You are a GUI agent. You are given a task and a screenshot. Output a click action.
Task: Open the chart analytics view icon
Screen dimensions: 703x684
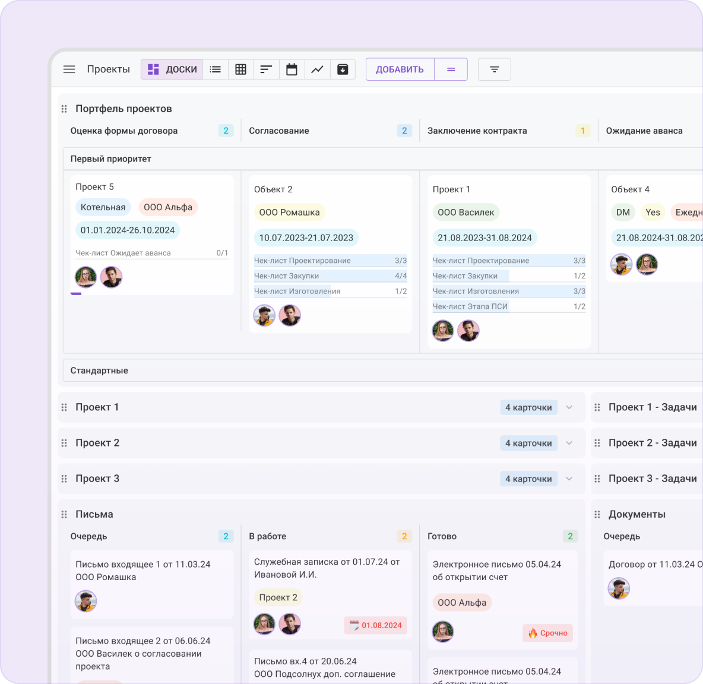(317, 69)
